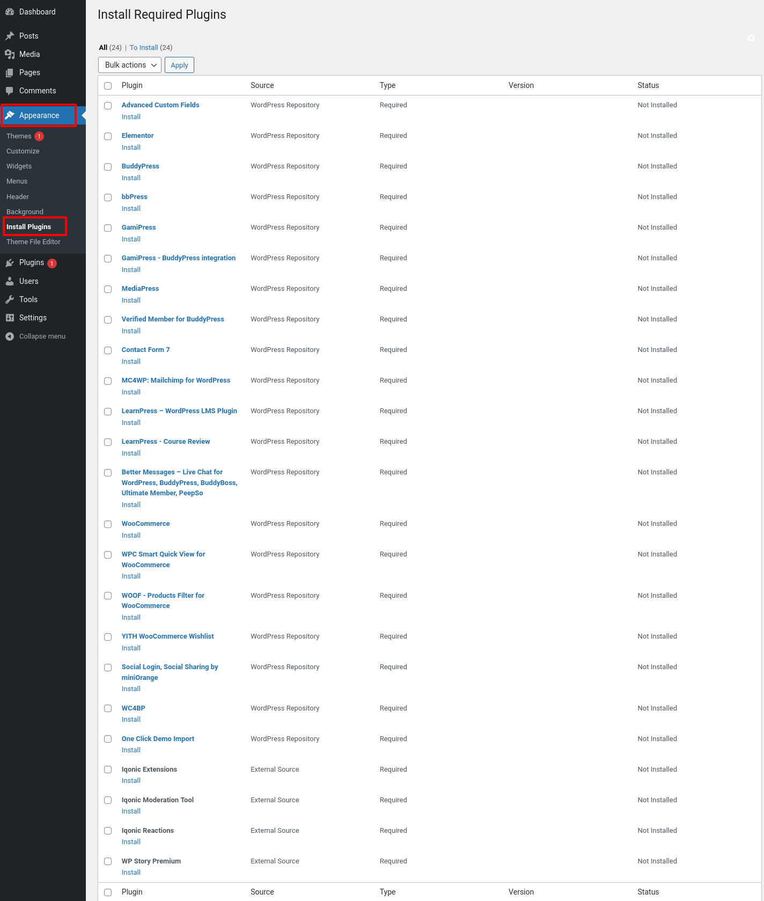Open the WPC Smart Quick View link
Image resolution: width=764 pixels, height=901 pixels.
[x=164, y=560]
